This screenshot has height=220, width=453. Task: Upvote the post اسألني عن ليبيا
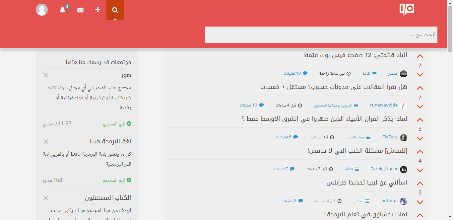click(x=420, y=184)
